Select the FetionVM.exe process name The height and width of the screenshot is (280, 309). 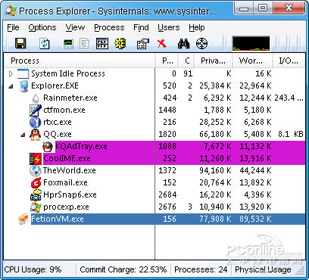[x=58, y=219]
